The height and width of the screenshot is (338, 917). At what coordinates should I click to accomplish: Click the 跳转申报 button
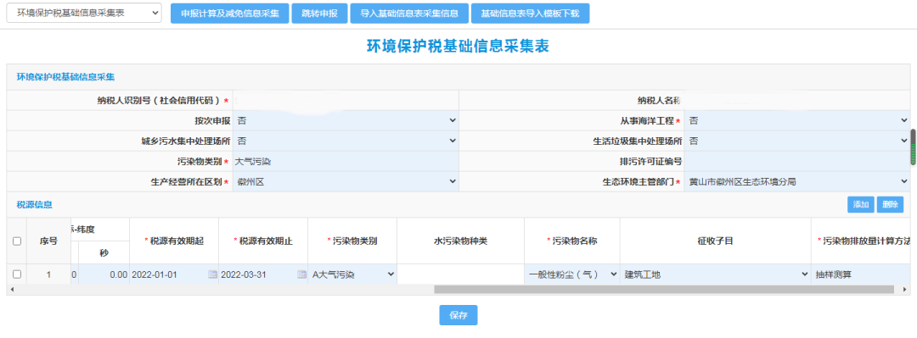tap(320, 14)
